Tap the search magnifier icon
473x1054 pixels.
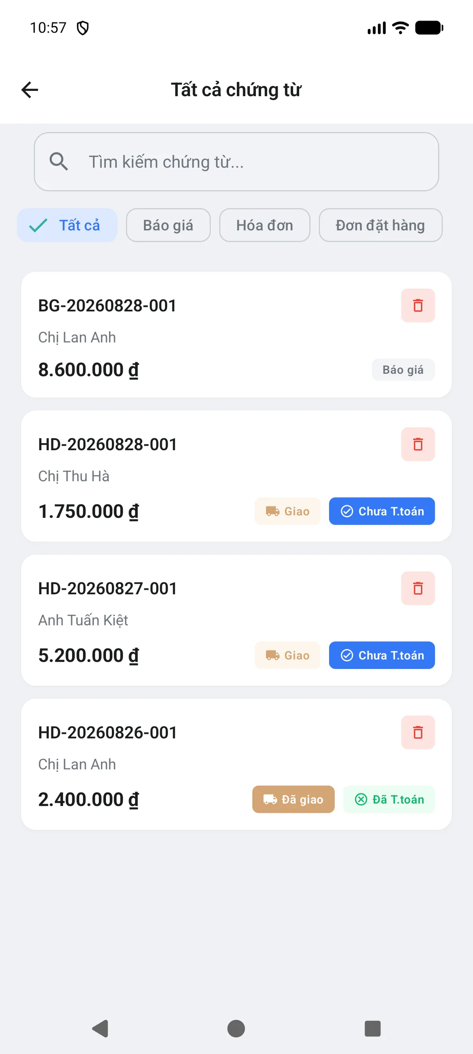[59, 162]
